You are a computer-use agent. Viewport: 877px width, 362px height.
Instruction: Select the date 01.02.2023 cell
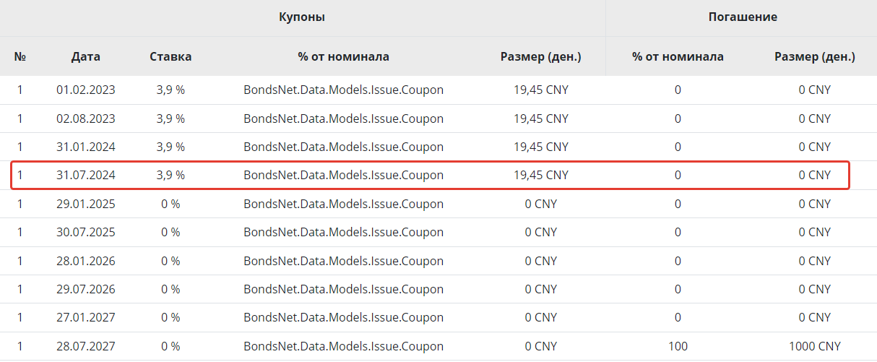pos(86,90)
